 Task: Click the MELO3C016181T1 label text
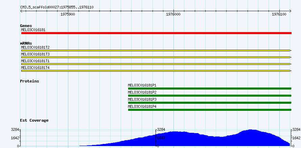(35, 61)
